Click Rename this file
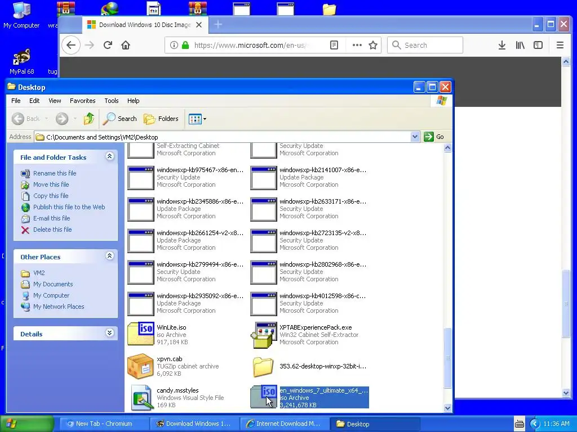 click(55, 173)
